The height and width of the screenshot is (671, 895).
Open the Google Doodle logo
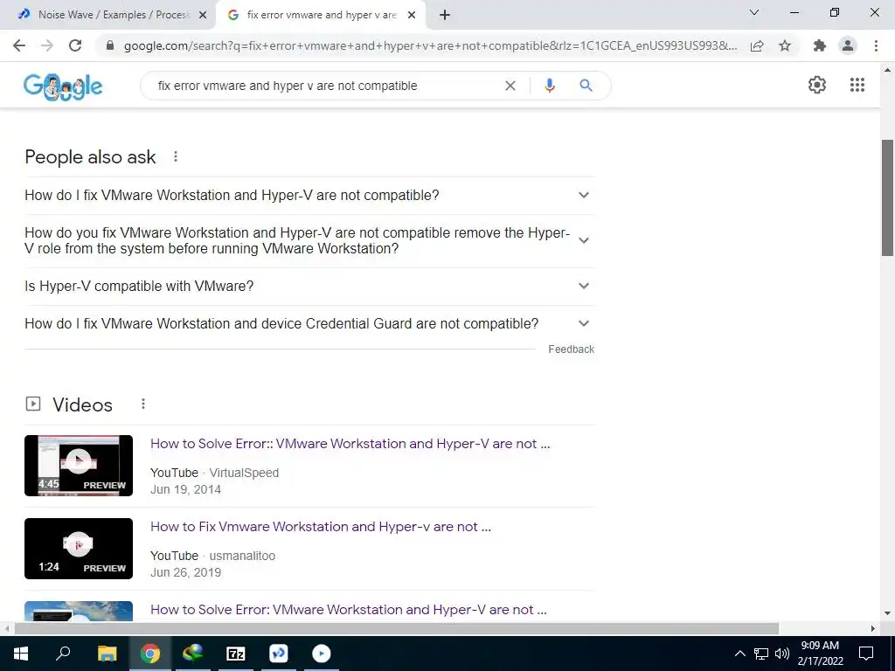click(63, 86)
